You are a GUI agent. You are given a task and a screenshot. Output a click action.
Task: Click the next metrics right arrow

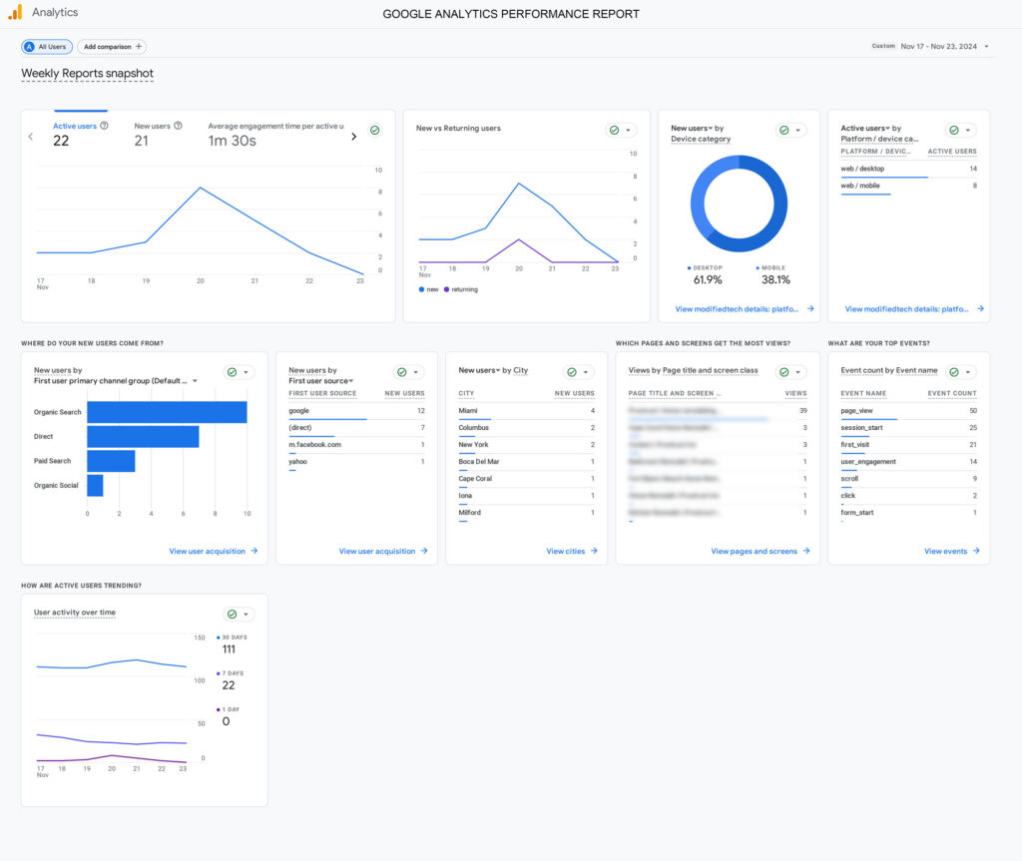(x=354, y=137)
